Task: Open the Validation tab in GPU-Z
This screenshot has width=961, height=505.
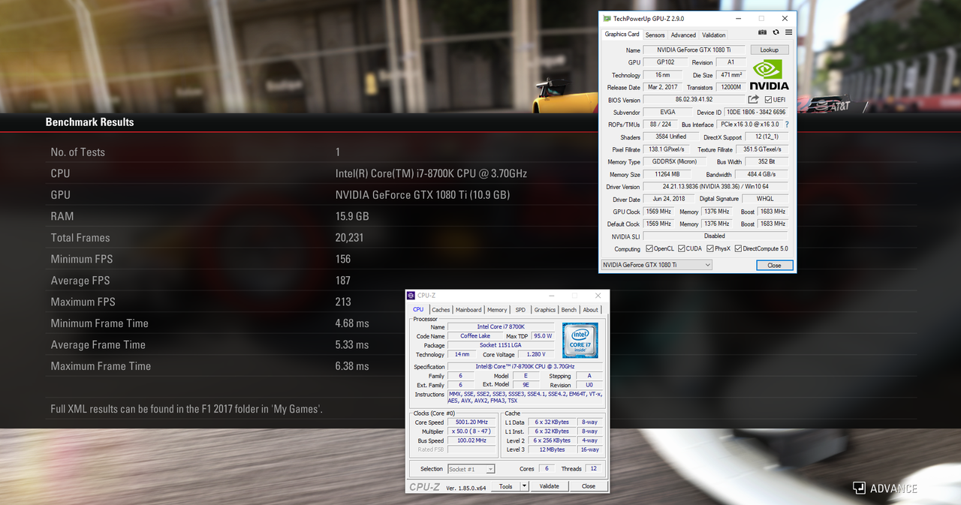Action: pyautogui.click(x=713, y=35)
